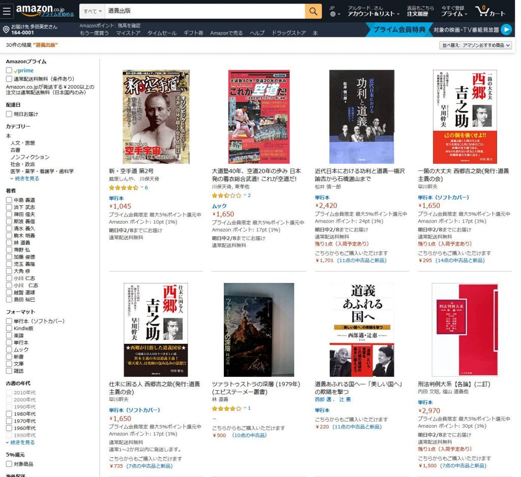Open the JP language globe selector
Viewport: 521px width, 477px height.
click(x=335, y=11)
